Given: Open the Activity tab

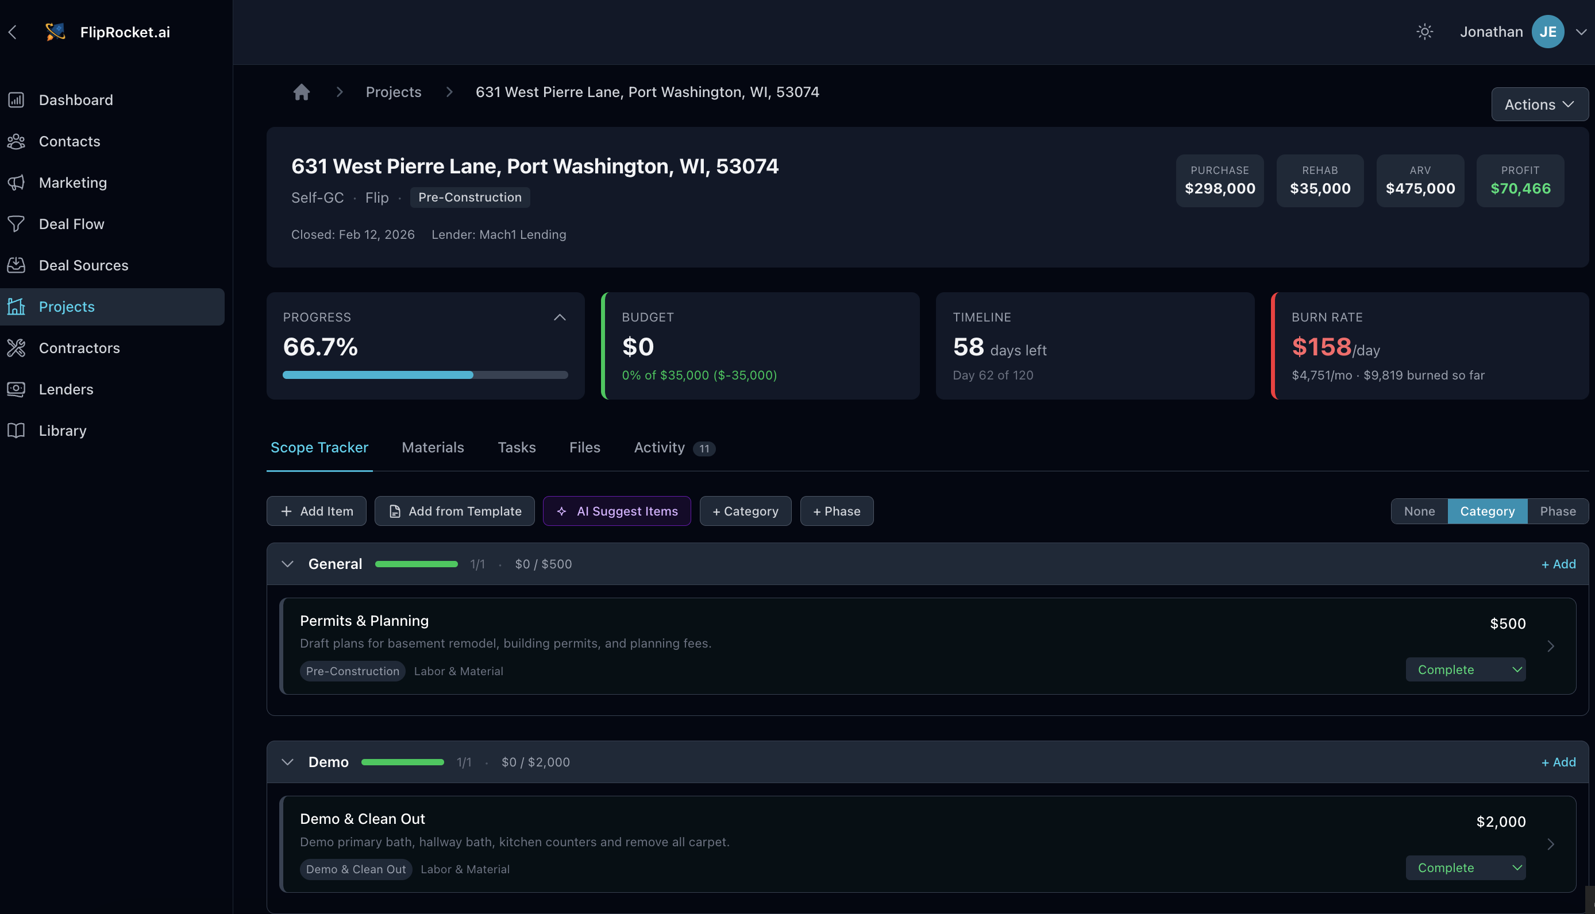Looking at the screenshot, I should 658,447.
